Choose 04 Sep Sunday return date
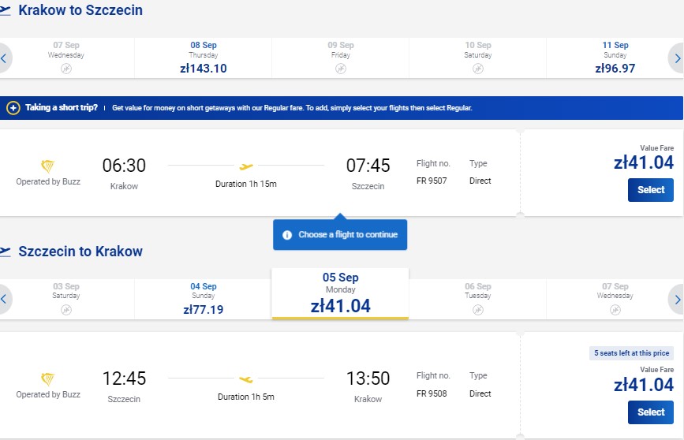Image resolution: width=684 pixels, height=440 pixels. 204,299
